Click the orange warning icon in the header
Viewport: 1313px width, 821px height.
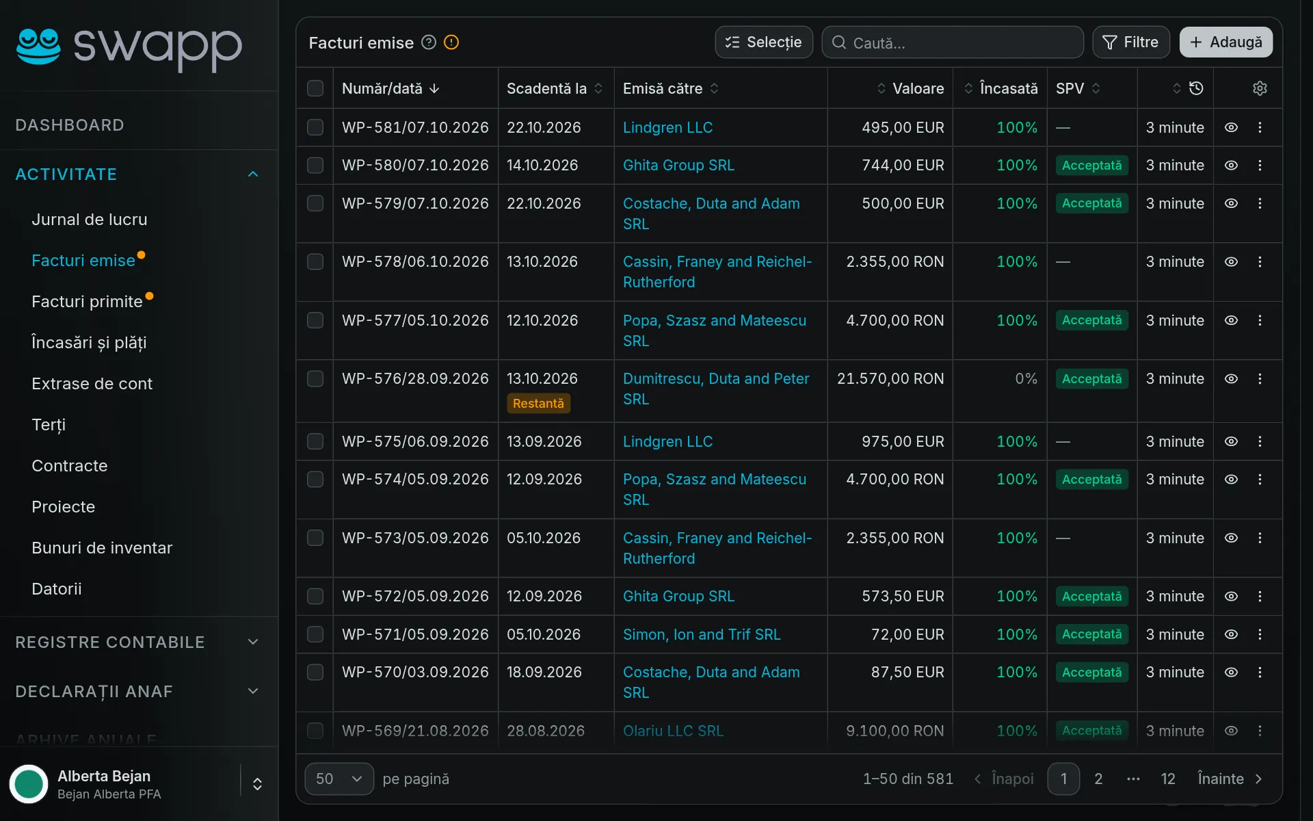[x=451, y=42]
